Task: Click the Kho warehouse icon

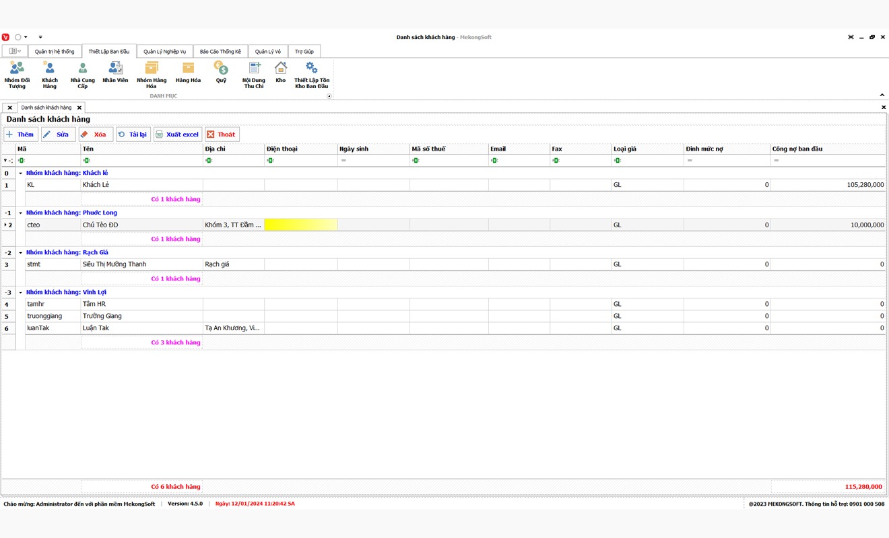Action: [280, 71]
